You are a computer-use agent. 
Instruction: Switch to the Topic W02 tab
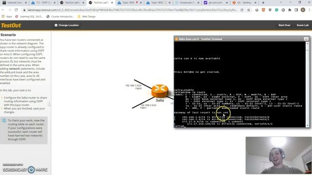(158, 3)
